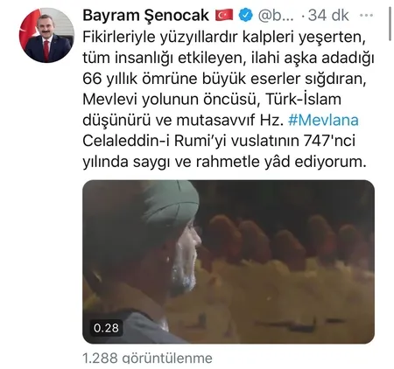Image resolution: width=394 pixels, height=369 pixels.
Task: Open the three-dot more options menu
Action: click(x=366, y=16)
